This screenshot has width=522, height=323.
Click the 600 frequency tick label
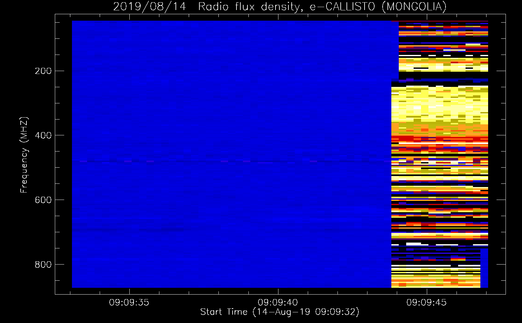43,200
